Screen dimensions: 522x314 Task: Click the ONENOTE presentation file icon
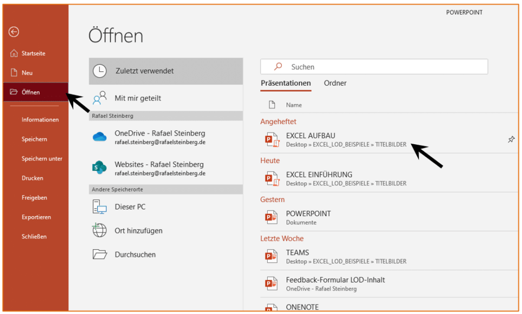pyautogui.click(x=271, y=308)
